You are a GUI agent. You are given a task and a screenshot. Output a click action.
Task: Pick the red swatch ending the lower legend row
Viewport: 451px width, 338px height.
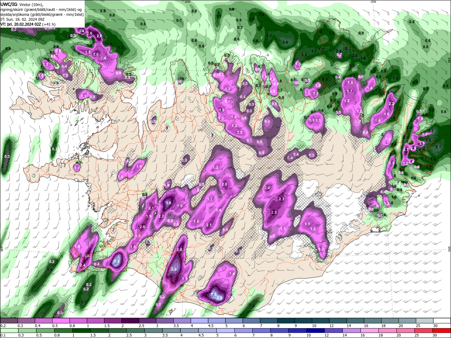[442, 331]
